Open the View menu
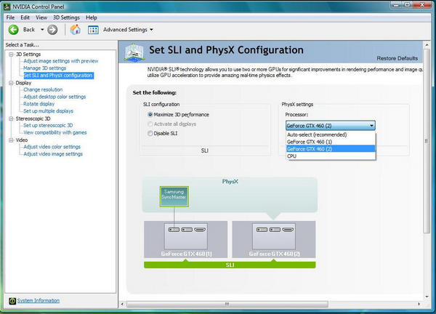 tap(41, 17)
